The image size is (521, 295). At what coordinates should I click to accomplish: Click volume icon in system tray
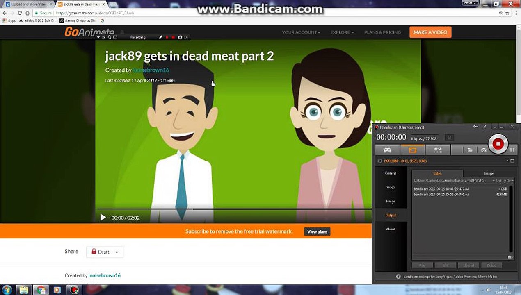pos(488,290)
